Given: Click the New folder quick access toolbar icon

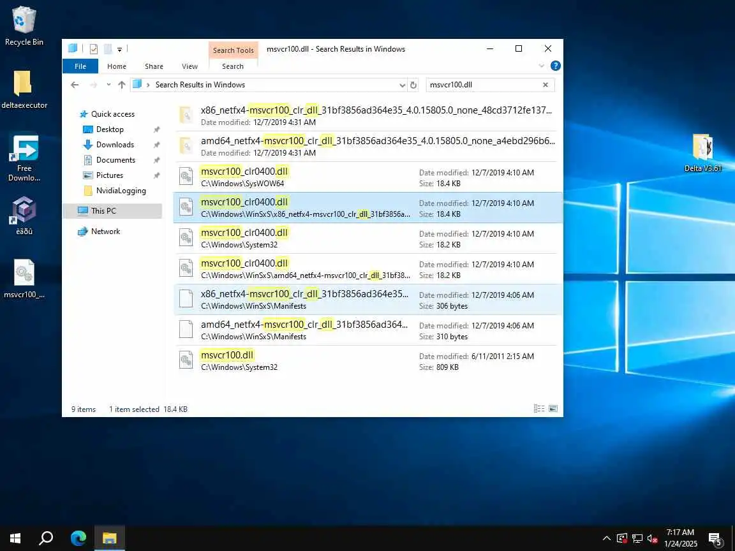Looking at the screenshot, I should pyautogui.click(x=108, y=48).
